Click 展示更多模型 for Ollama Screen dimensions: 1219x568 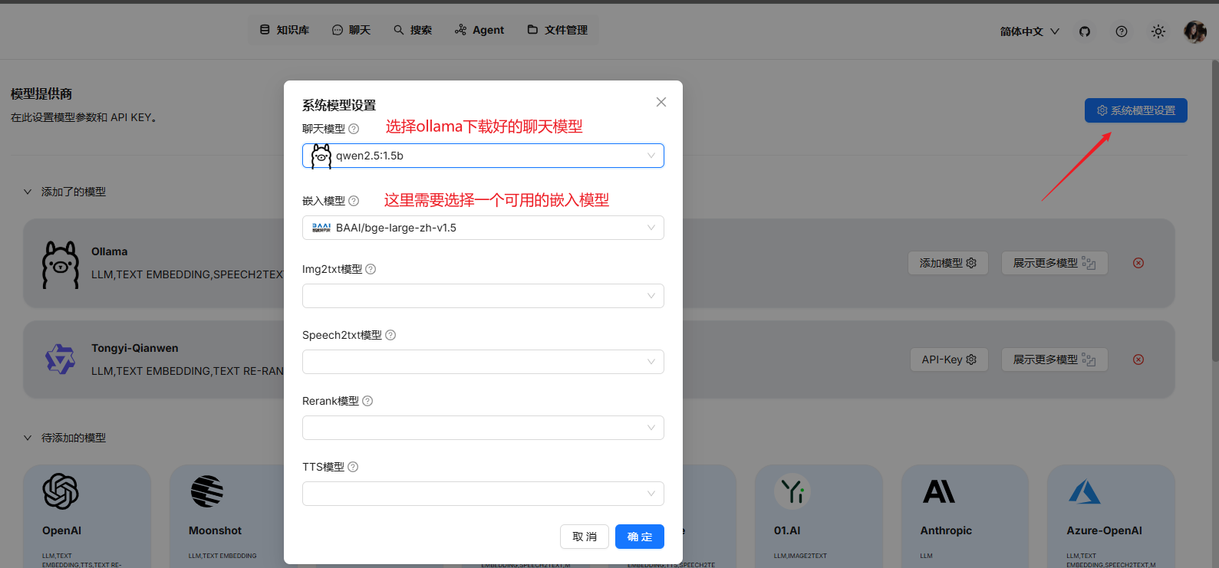click(1055, 263)
